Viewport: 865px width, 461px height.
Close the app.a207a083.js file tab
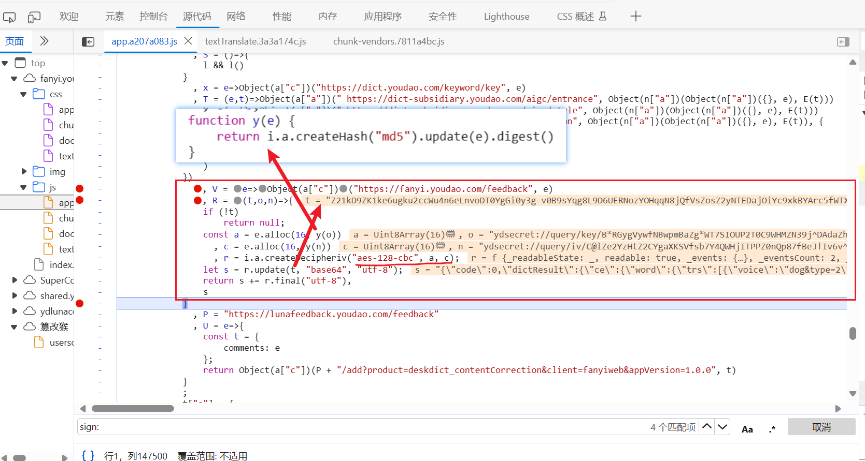(x=188, y=41)
